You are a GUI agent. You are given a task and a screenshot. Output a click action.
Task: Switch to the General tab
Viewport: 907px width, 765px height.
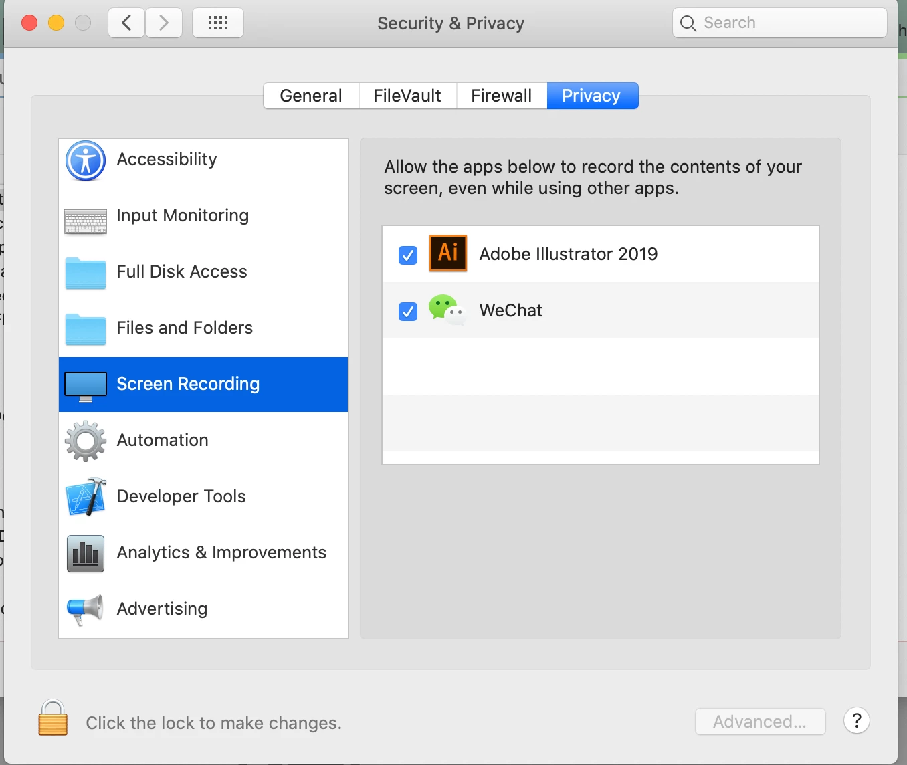311,96
